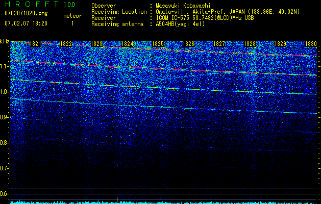Click the 0.6 frequency axis label

click(x=4, y=194)
